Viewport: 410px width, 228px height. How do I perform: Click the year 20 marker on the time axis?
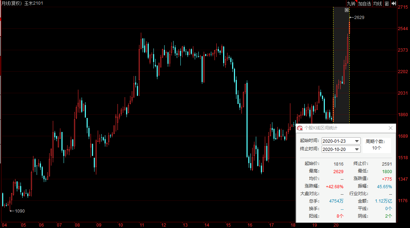point(336,225)
